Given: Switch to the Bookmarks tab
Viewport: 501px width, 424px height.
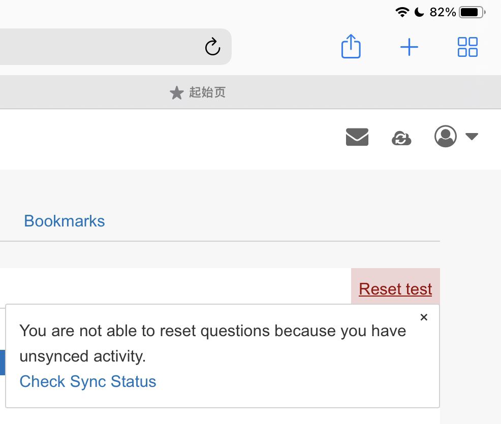Looking at the screenshot, I should tap(65, 221).
